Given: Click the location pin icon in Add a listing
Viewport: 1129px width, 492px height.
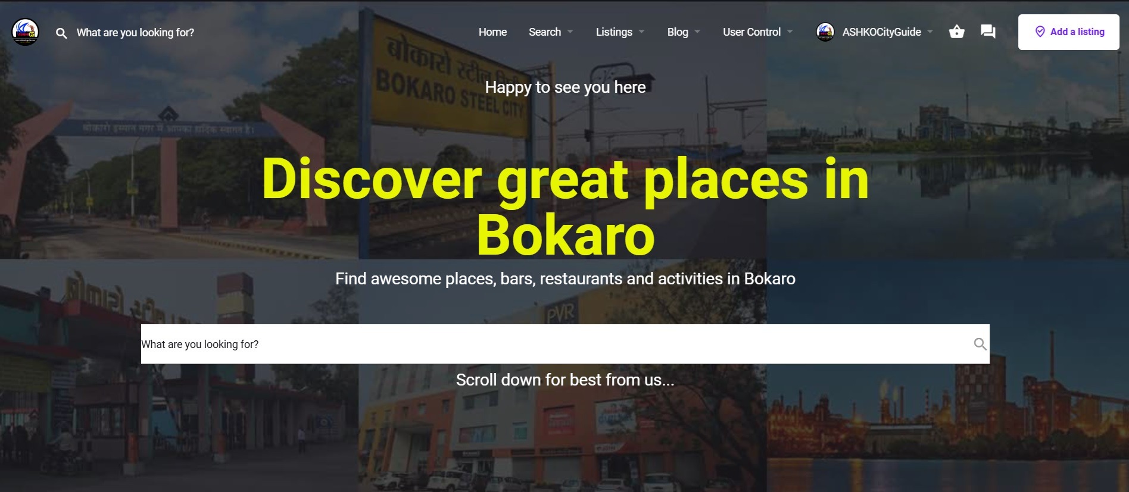Looking at the screenshot, I should (1040, 32).
